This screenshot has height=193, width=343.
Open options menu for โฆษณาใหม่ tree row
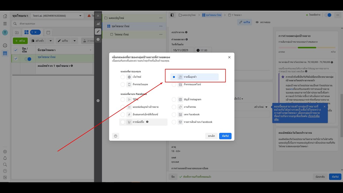tap(161, 34)
